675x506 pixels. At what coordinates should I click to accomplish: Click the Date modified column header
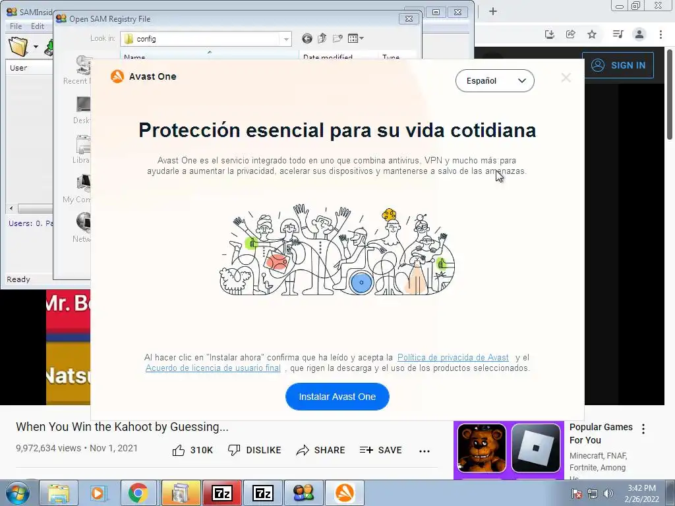pos(338,56)
